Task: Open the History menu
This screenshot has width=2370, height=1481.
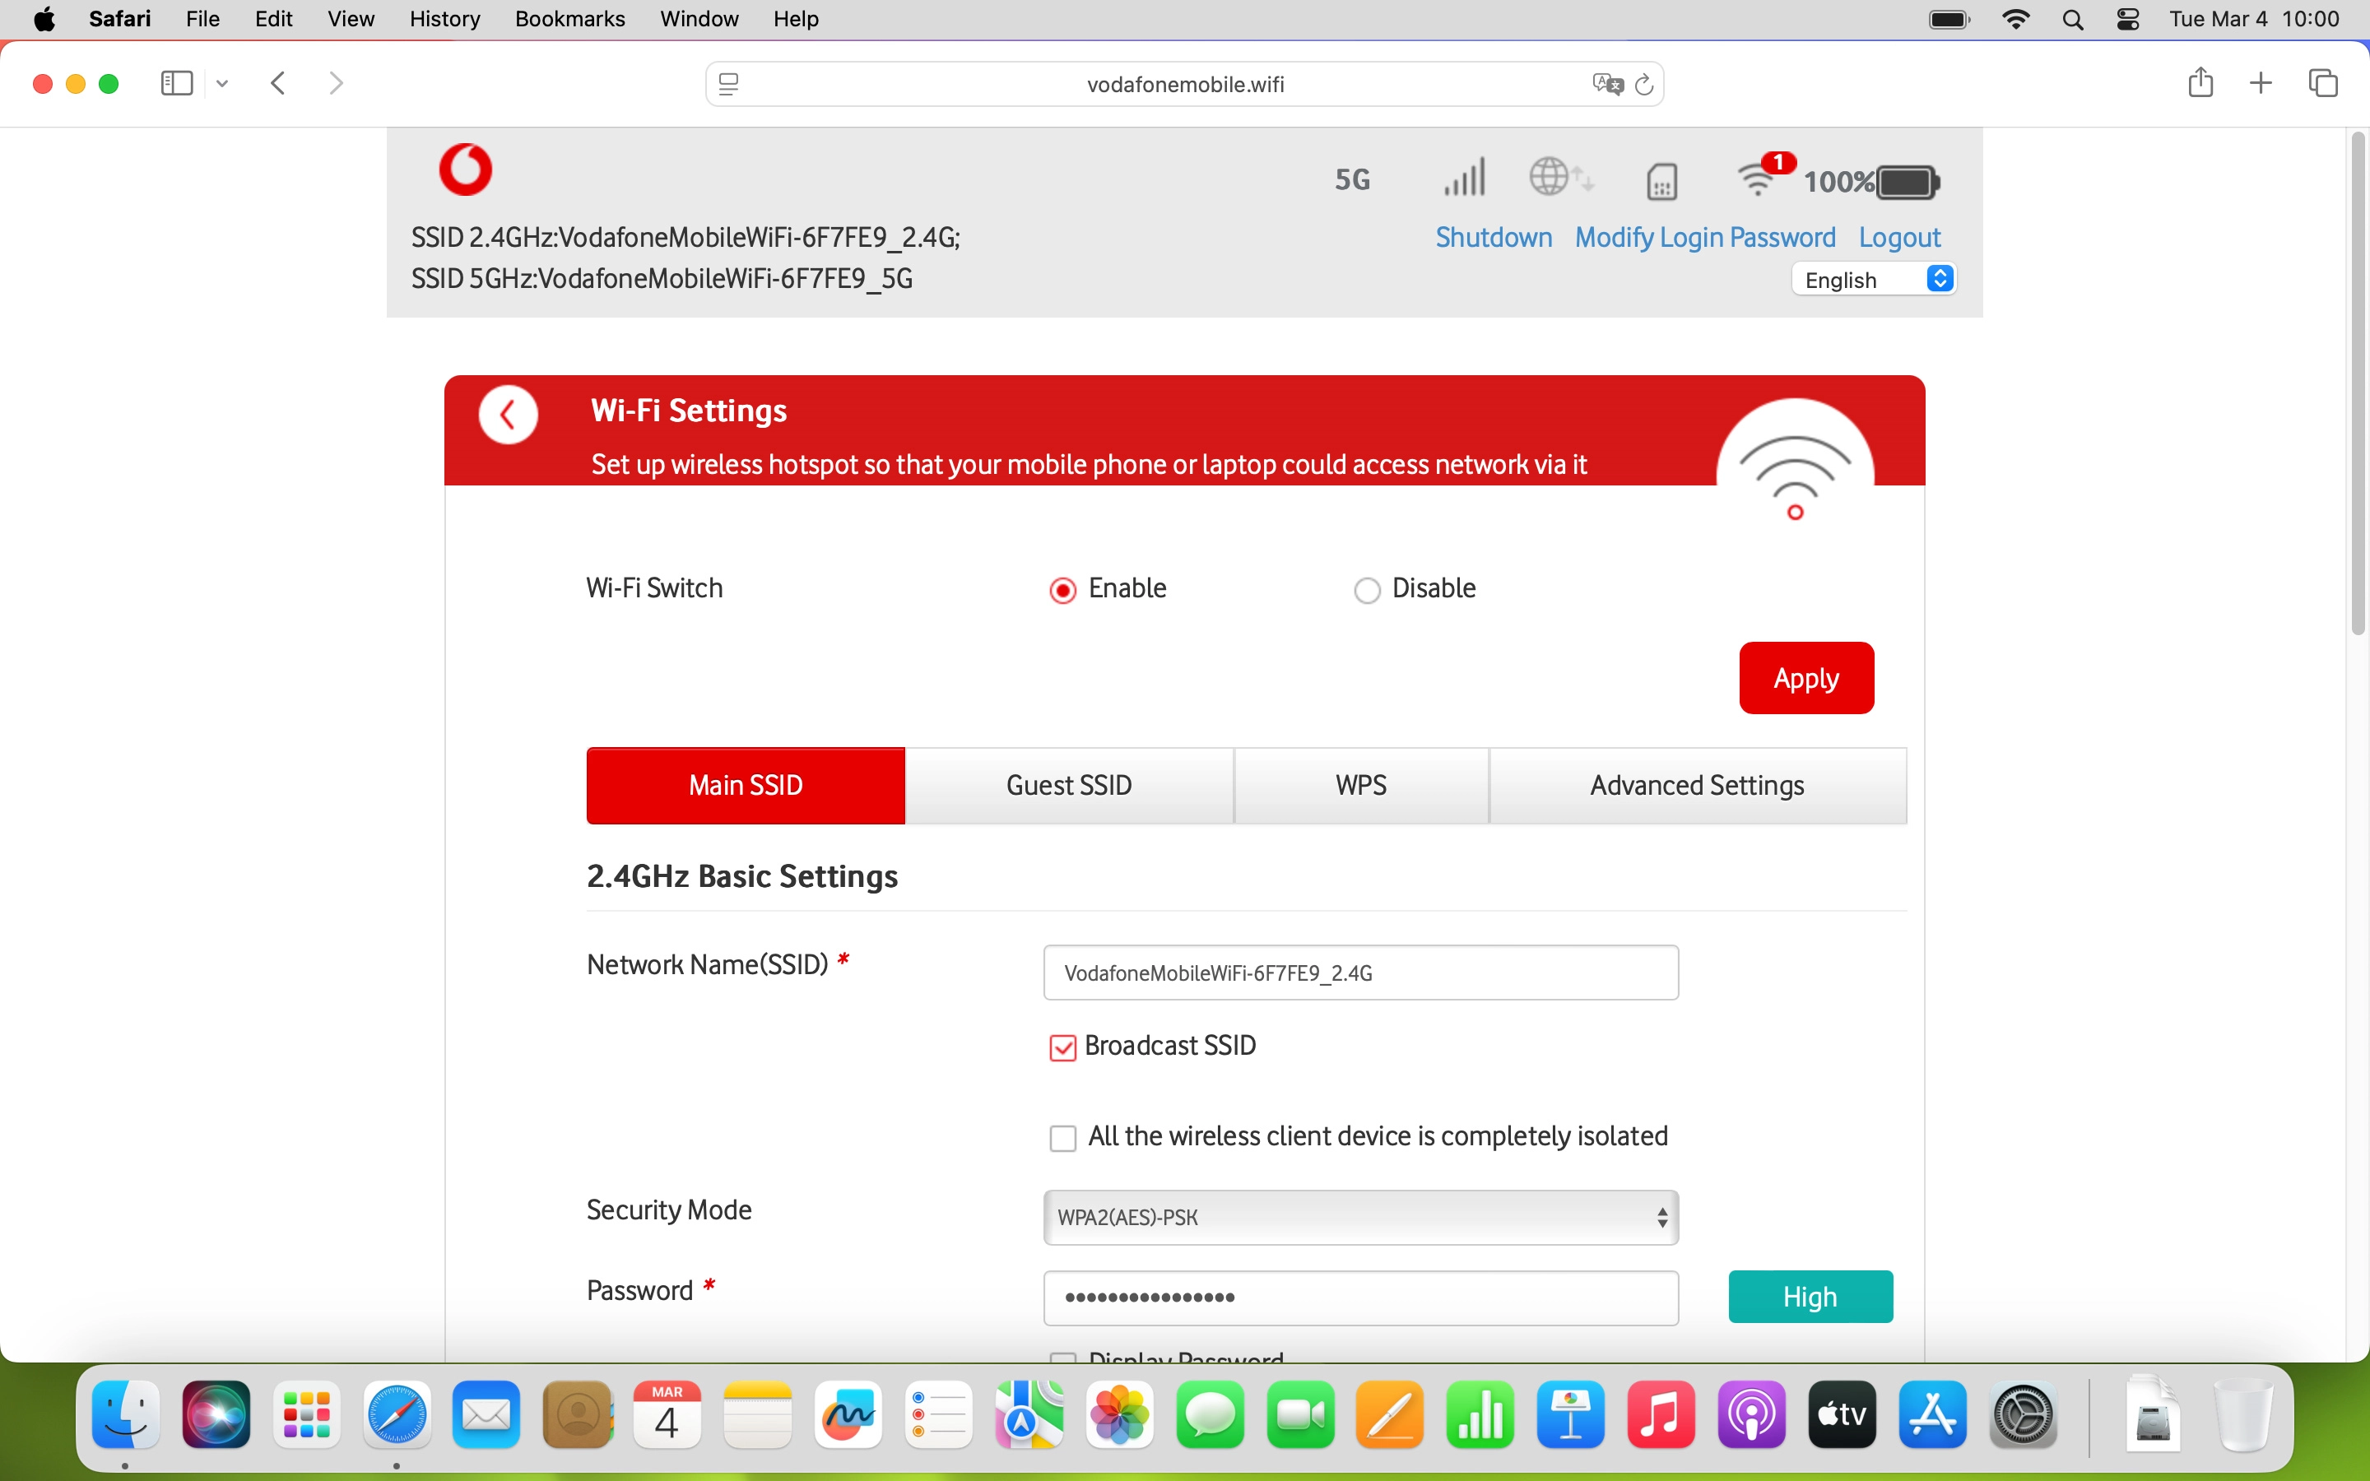Action: pos(444,19)
